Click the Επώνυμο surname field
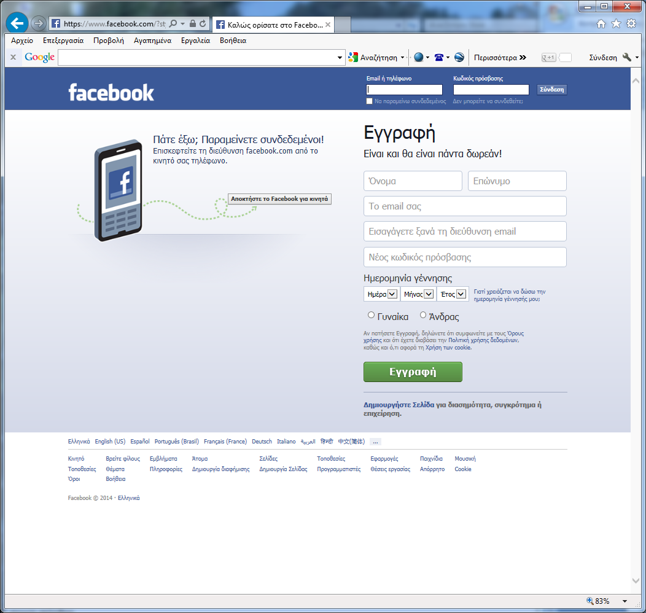The height and width of the screenshot is (613, 646). coord(517,181)
